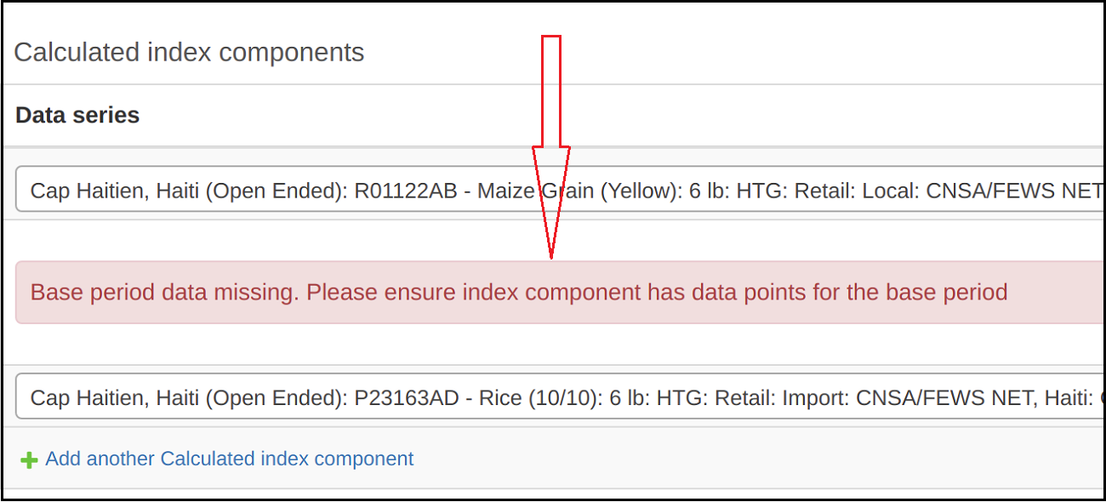
Task: Click 'Cap Haitien, Haiti' in the Maize series
Action: (x=115, y=190)
